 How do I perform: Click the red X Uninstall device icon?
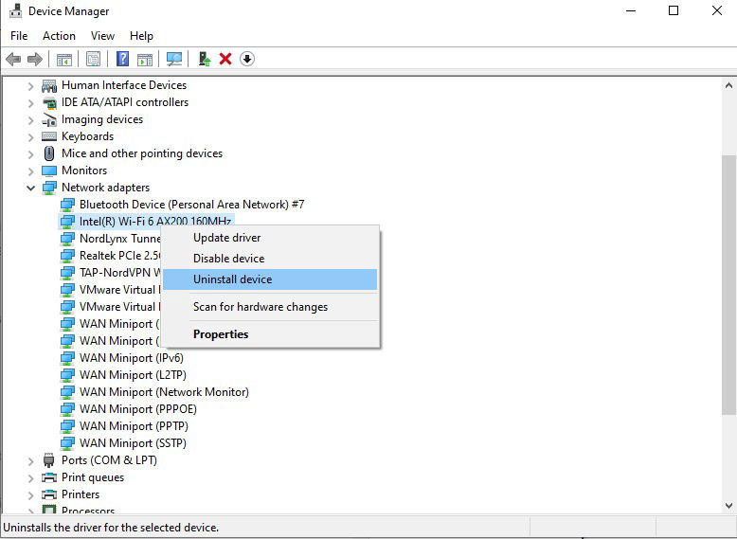click(225, 60)
